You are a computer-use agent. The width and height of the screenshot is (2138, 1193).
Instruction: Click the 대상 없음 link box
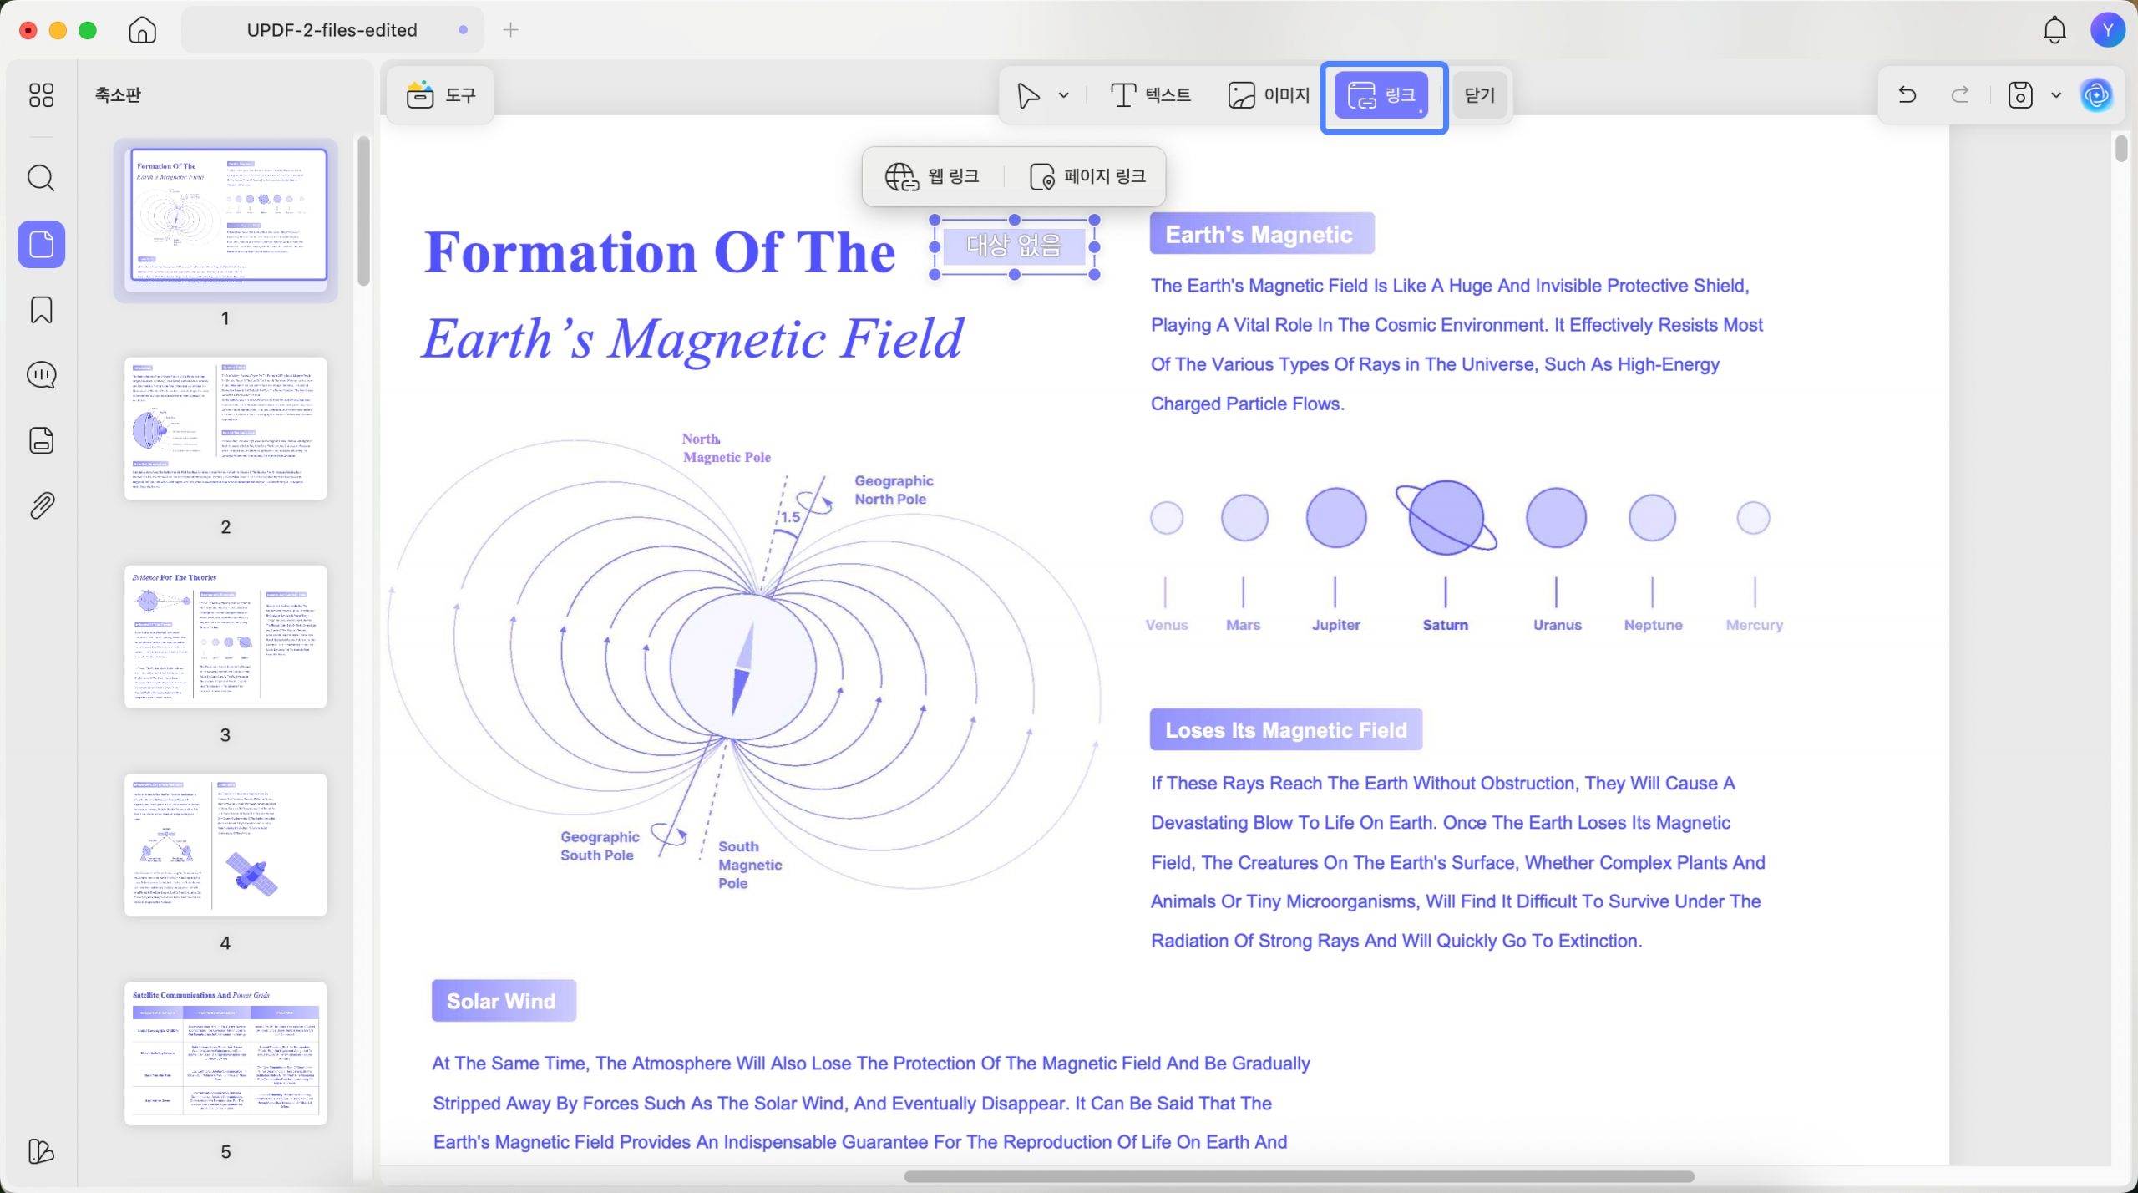1014,246
